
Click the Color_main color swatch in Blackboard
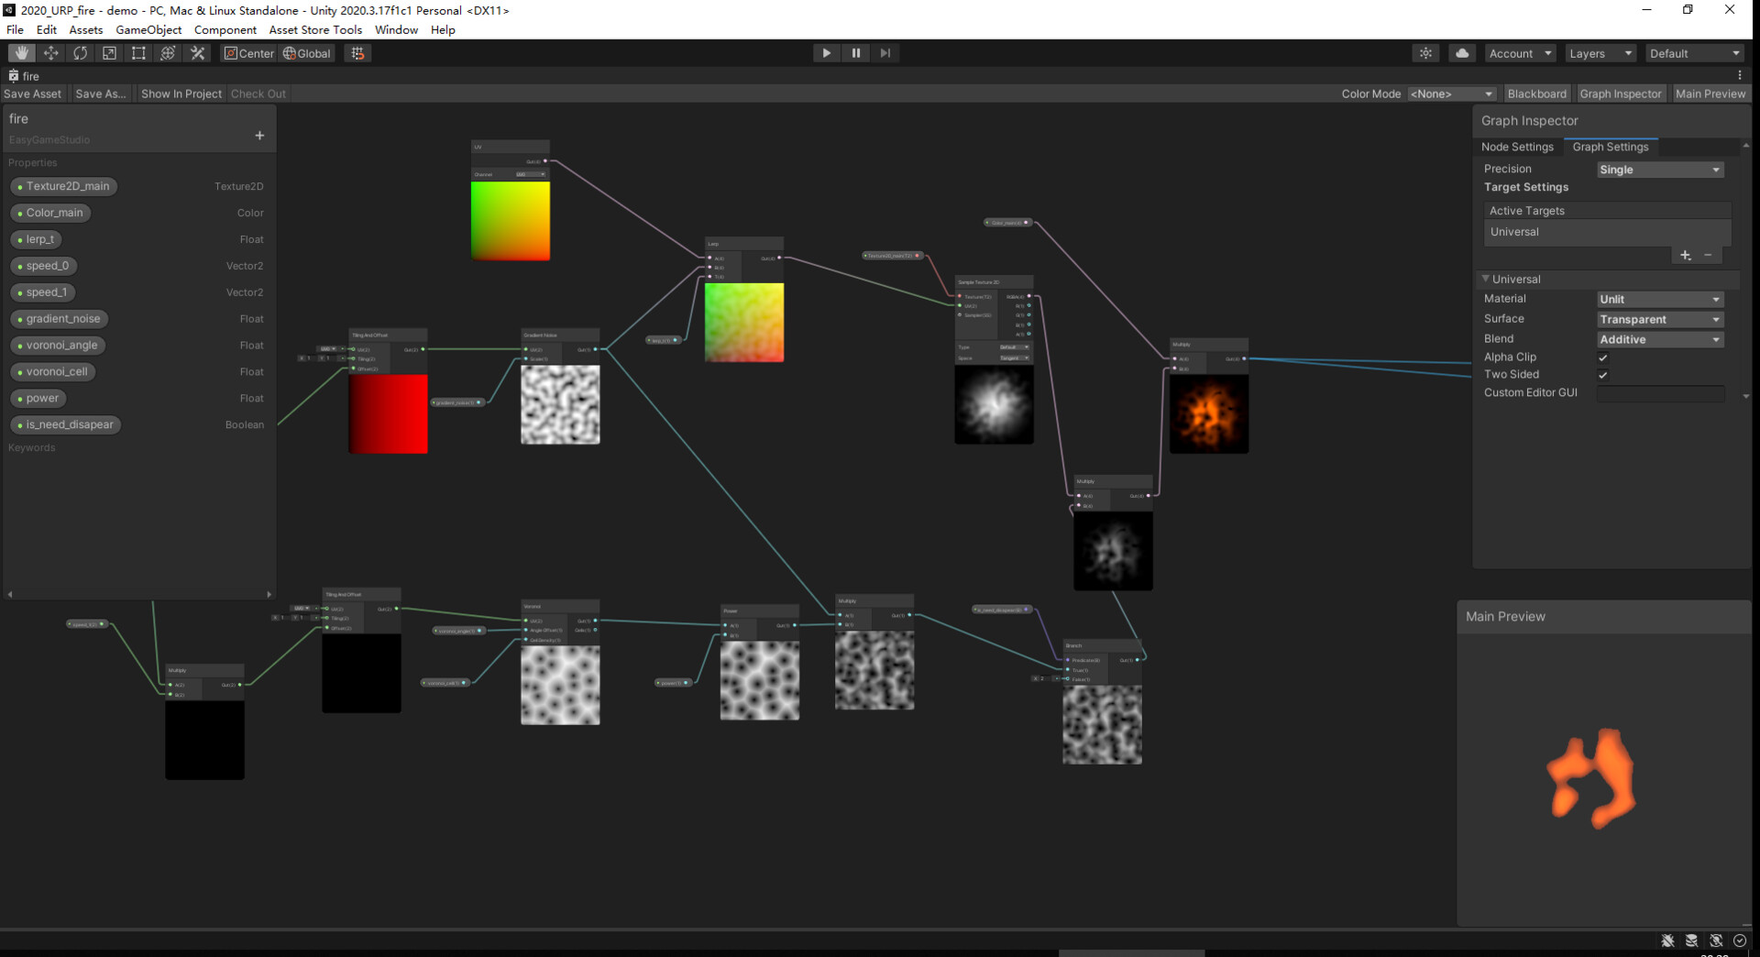(20, 213)
